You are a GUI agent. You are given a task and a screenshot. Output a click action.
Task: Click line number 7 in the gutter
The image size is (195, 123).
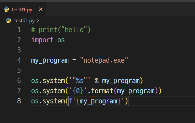point(19,91)
